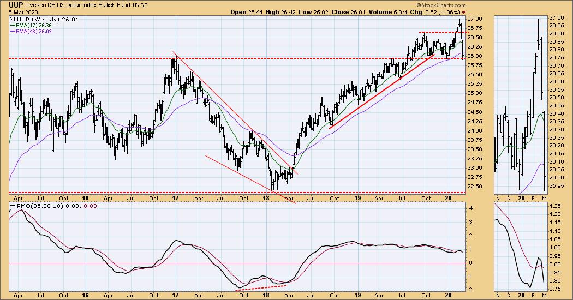
Task: Click the purple line marker beside EMA(43)
Action: click(13, 32)
